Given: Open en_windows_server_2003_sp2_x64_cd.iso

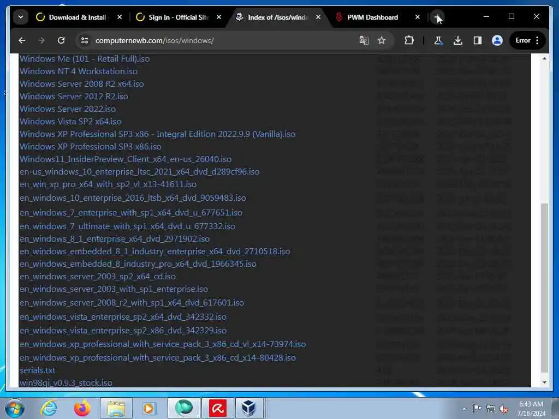Looking at the screenshot, I should point(98,277).
